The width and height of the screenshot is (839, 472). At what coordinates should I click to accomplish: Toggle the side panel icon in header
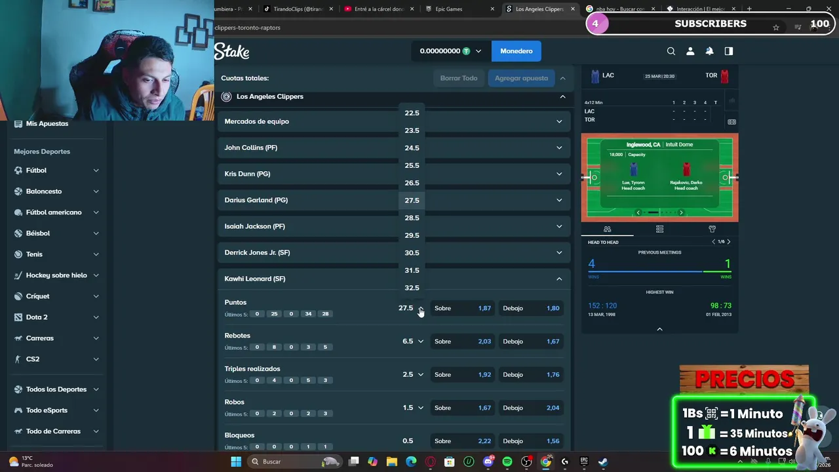(x=729, y=51)
